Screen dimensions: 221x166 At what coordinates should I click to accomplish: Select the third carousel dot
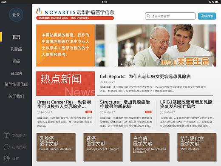point(130,64)
